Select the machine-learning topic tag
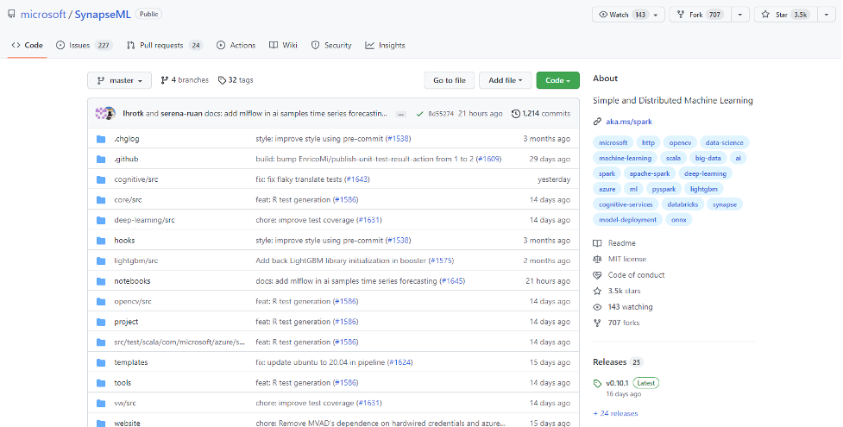The image size is (843, 427). coord(626,158)
